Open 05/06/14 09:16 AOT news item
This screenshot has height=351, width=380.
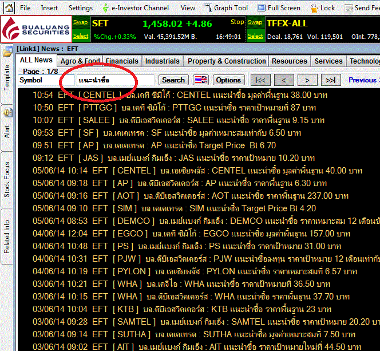(x=191, y=196)
